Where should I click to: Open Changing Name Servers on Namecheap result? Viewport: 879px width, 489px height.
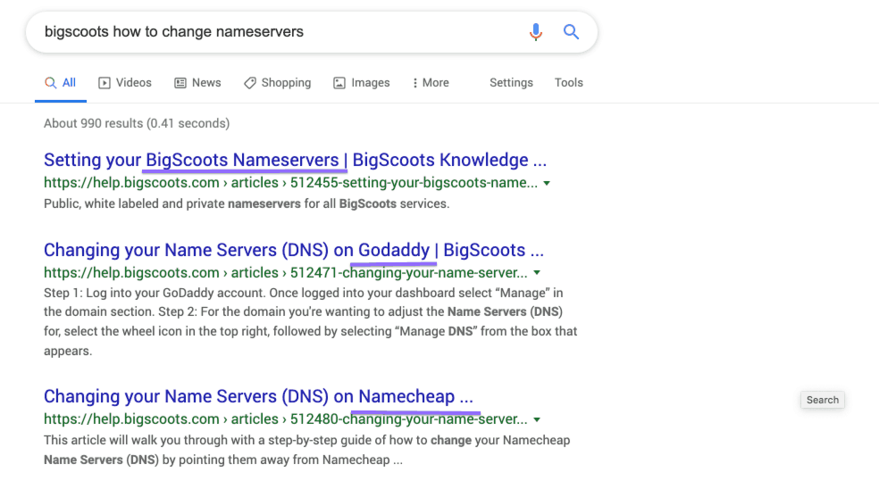coord(258,396)
